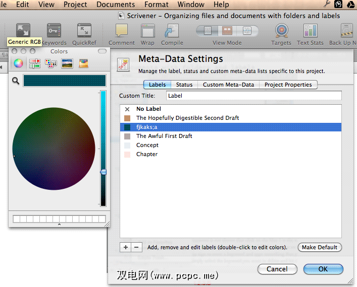The width and height of the screenshot is (357, 287).
Task: Select the Chapter label row
Action: [231, 155]
